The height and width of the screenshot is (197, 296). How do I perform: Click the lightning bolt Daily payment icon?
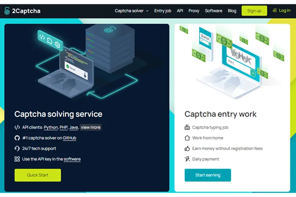(x=187, y=159)
